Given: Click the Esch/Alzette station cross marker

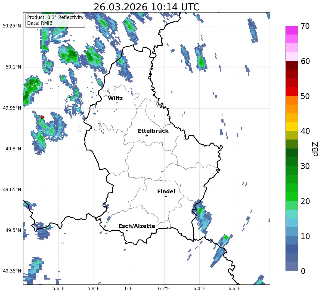Looking at the screenshot, I should coord(127,231).
